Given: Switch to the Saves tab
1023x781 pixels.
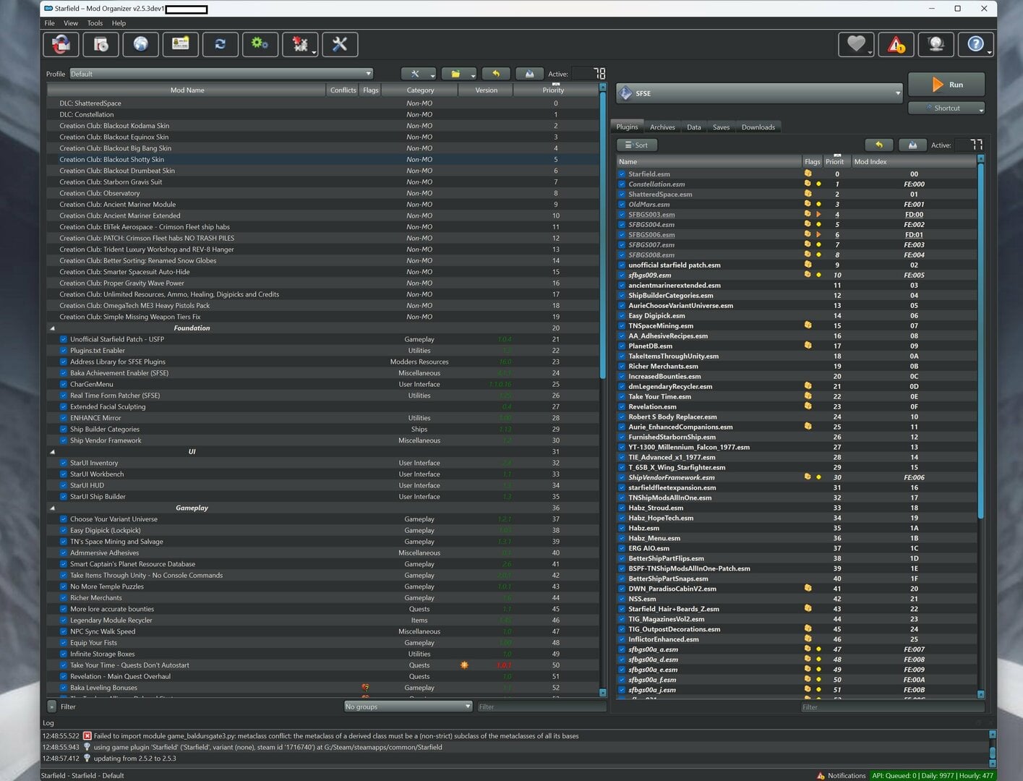Looking at the screenshot, I should coord(721,127).
